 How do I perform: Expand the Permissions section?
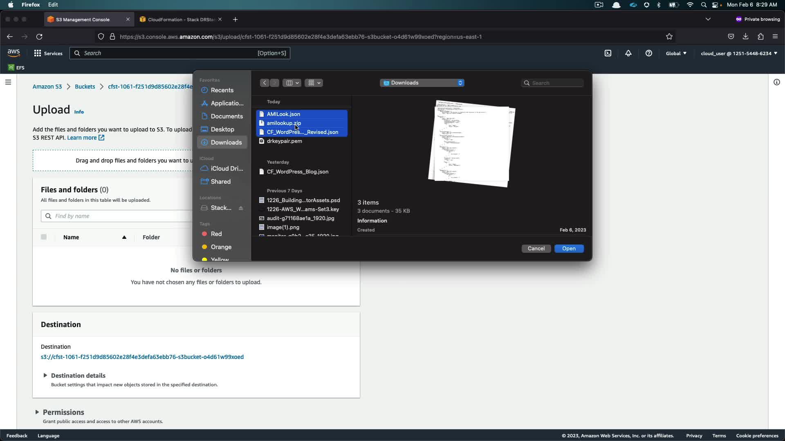coord(37,412)
